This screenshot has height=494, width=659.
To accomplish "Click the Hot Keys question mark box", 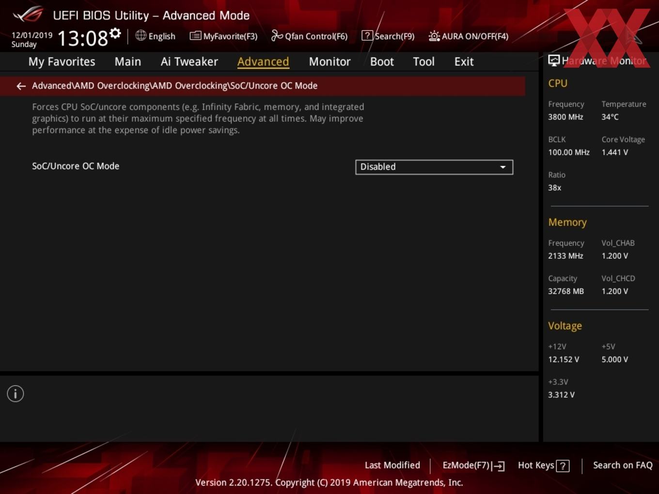I will (x=563, y=466).
